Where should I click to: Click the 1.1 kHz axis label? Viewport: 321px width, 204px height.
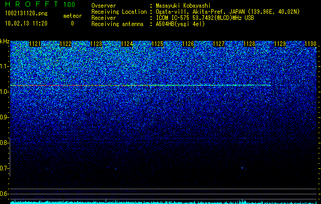pyautogui.click(x=4, y=66)
